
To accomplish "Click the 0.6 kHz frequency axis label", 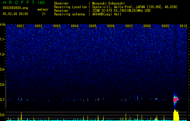I will pyautogui.click(x=2, y=115).
